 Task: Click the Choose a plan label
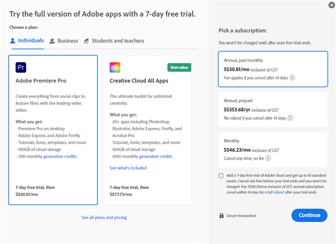24,27
